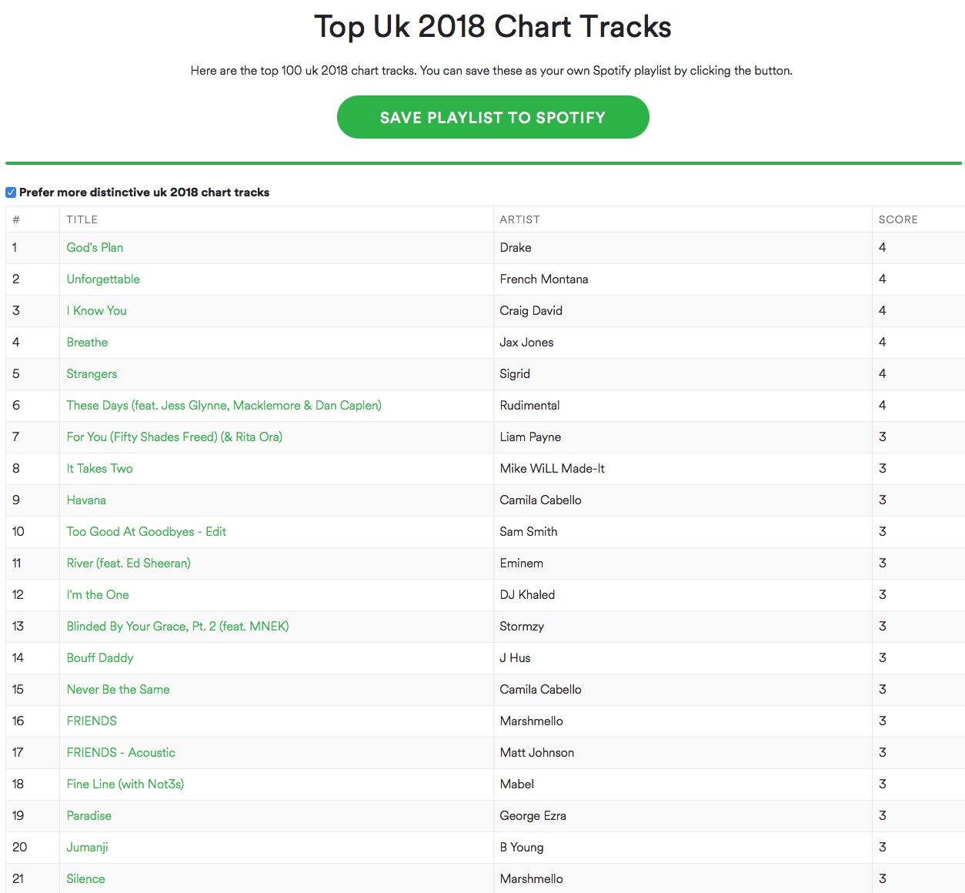Open Blinded By Your Grace, Pt. 2
The image size is (965, 893).
tap(178, 627)
